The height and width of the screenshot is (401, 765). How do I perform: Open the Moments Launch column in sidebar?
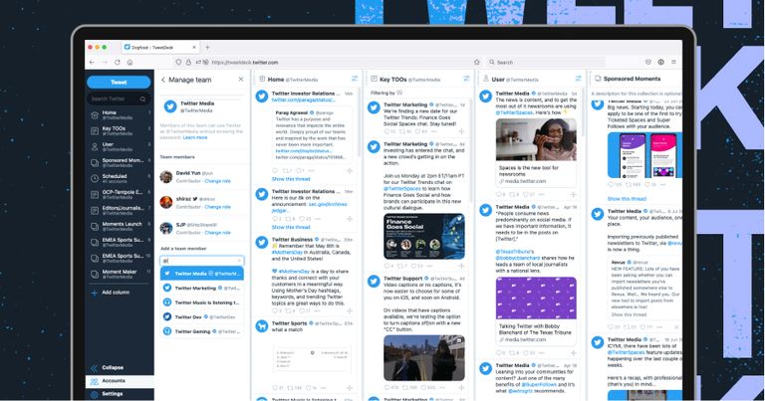120,226
